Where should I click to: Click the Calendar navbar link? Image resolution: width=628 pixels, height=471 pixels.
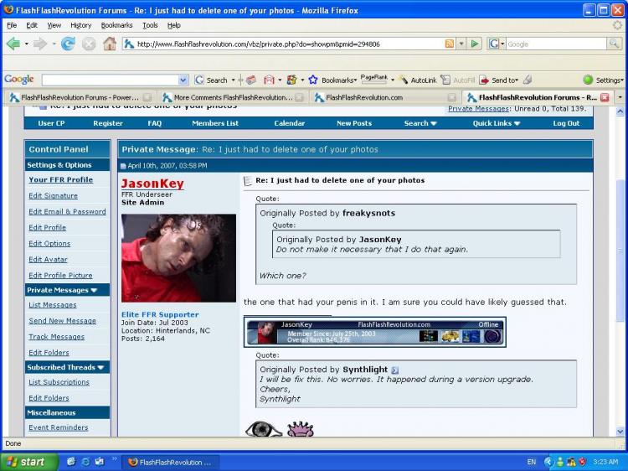(289, 123)
